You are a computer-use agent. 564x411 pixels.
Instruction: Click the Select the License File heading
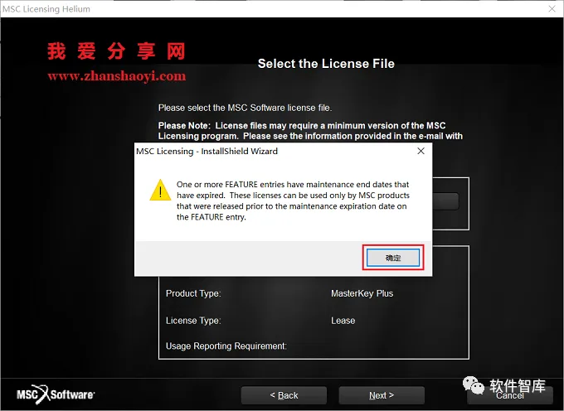pos(326,64)
